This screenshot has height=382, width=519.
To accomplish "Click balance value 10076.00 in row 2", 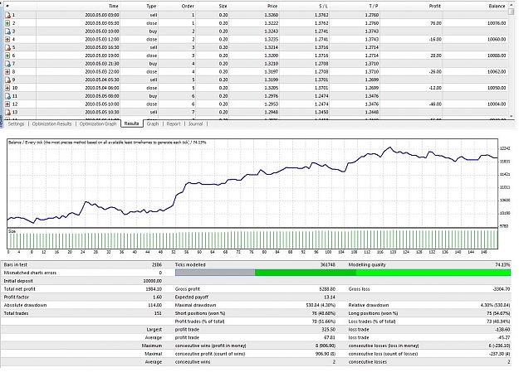I will pyautogui.click(x=497, y=23).
